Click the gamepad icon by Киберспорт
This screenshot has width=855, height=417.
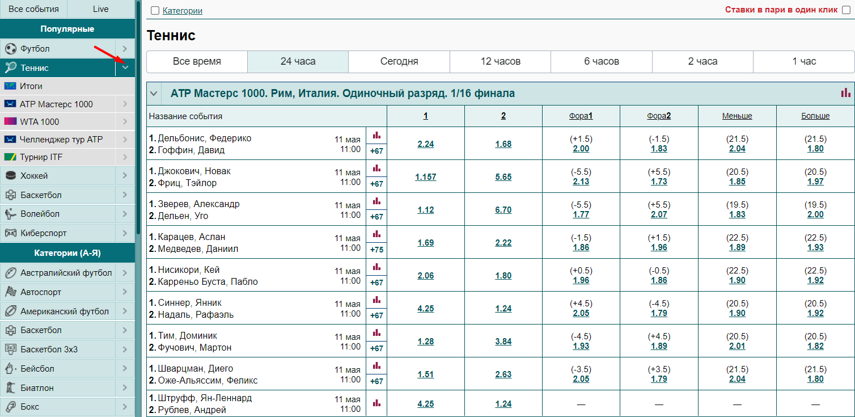(10, 233)
